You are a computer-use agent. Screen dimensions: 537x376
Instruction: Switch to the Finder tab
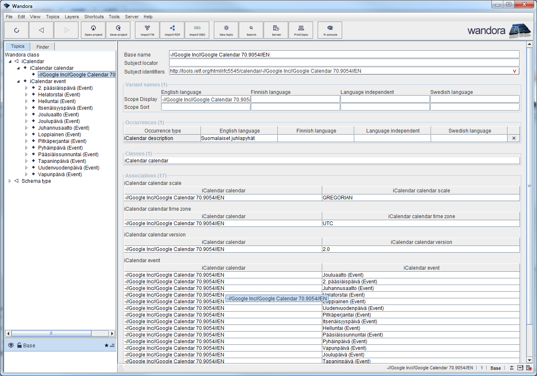click(42, 46)
